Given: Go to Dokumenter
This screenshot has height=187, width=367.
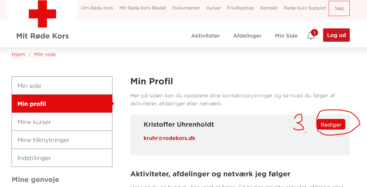Looking at the screenshot, I should point(186,8).
